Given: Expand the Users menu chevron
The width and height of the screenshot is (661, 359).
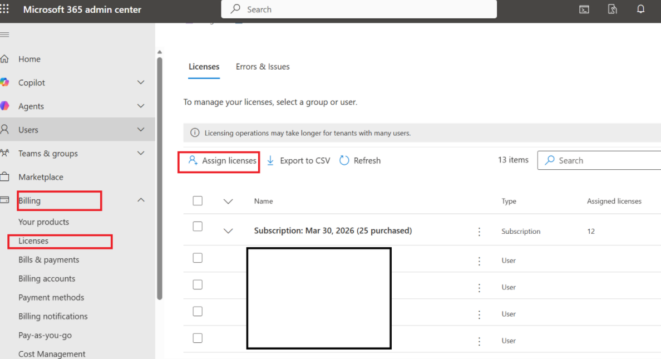Looking at the screenshot, I should click(x=141, y=130).
